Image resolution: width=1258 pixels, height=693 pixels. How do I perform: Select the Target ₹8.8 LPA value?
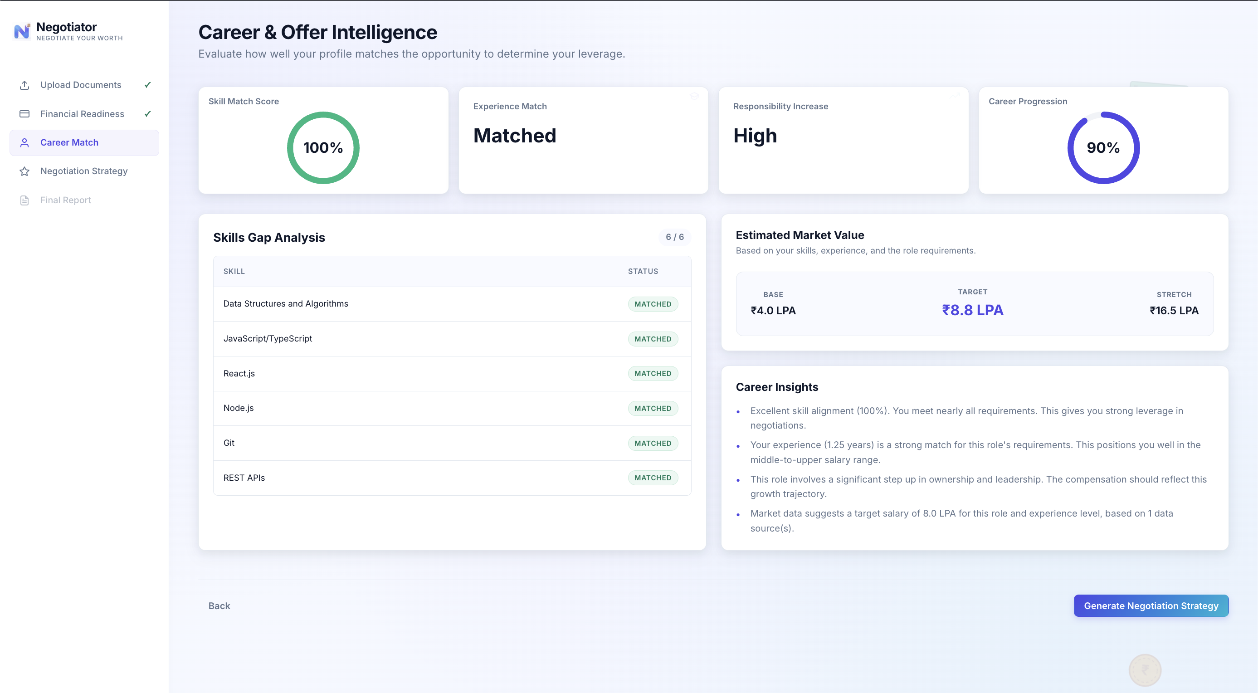tap(972, 310)
